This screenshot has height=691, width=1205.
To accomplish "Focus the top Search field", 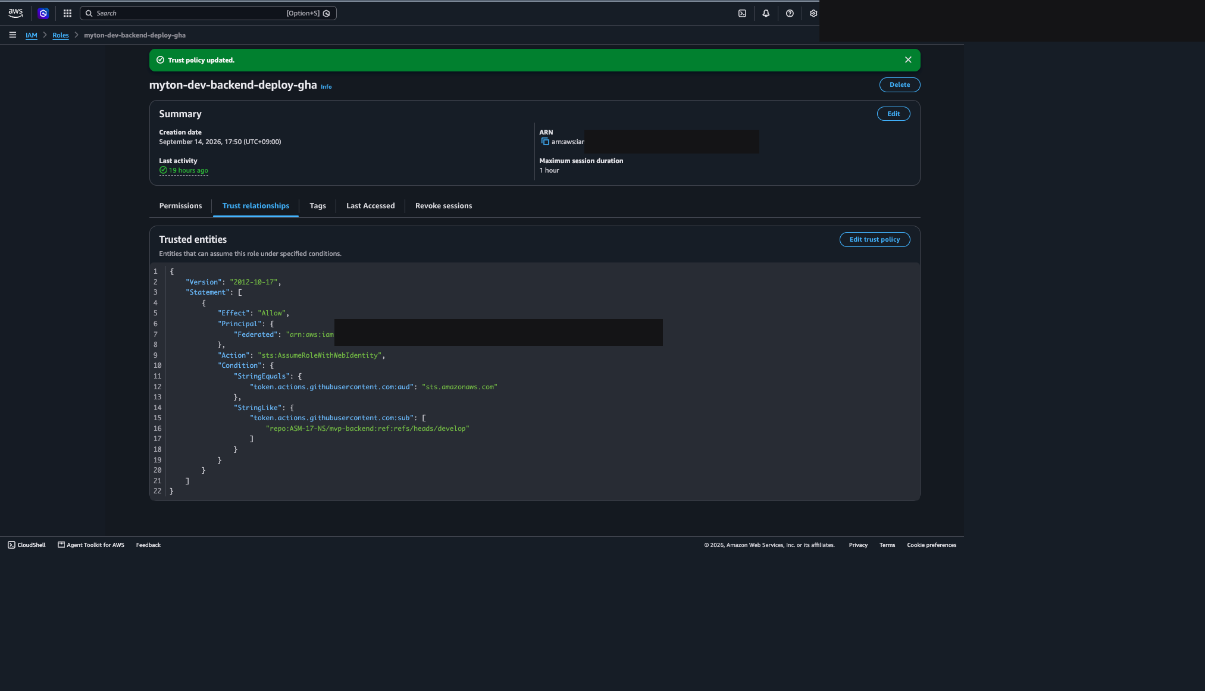I will (208, 13).
